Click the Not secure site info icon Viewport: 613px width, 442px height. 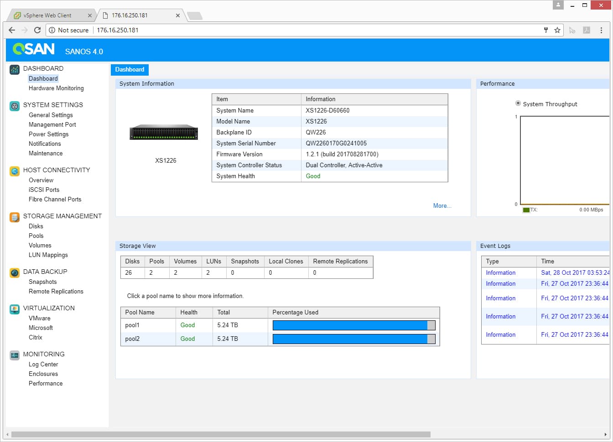pos(52,30)
